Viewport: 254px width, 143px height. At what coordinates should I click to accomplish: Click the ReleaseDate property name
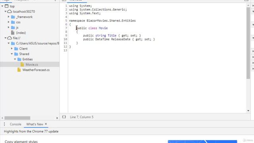click(x=121, y=39)
